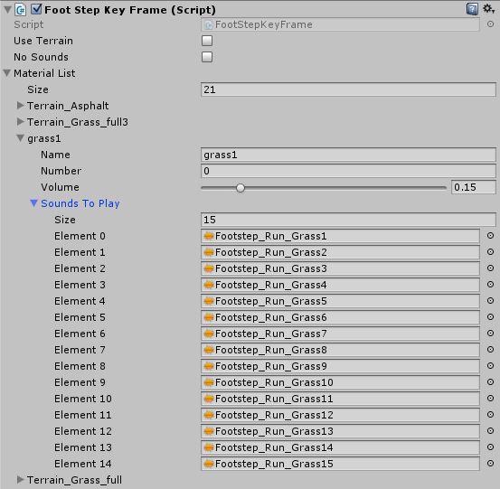Collapse the Sounds To Play list

tap(33, 203)
